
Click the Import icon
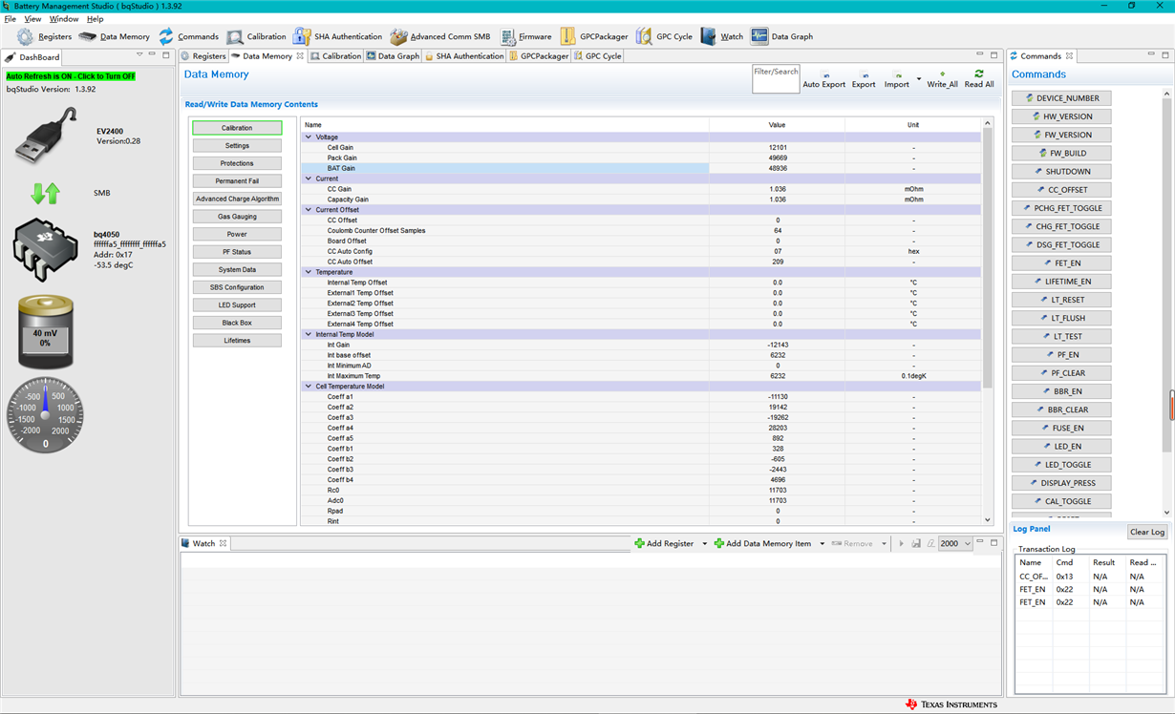click(x=897, y=79)
